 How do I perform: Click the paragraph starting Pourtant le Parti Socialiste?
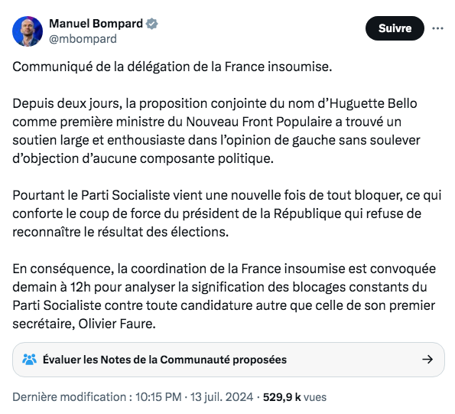coord(227,214)
